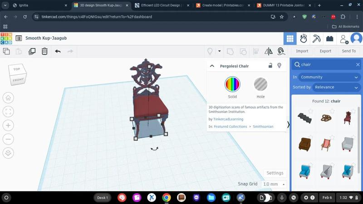Screen dimensions: 363x204
Task: Open the design list panel icon
Action: [x=19, y=38]
